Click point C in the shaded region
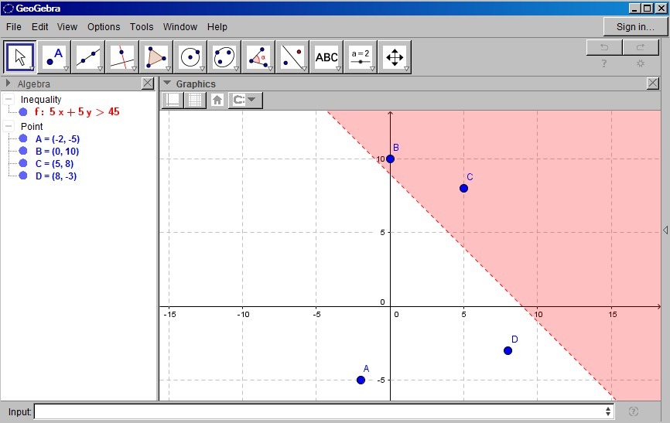This screenshot has height=423, width=670. (x=463, y=189)
